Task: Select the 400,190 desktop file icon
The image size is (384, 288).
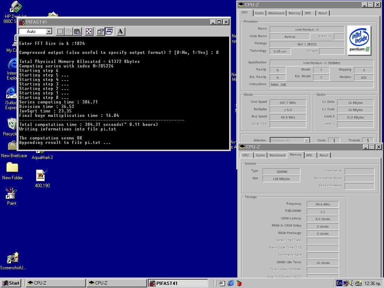Action: coord(42,179)
